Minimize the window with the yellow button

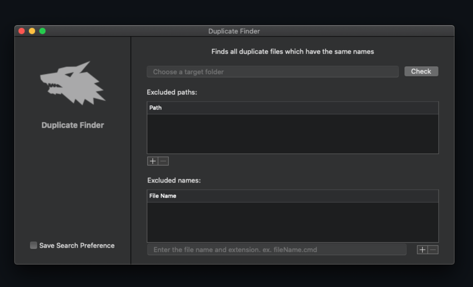tap(32, 31)
